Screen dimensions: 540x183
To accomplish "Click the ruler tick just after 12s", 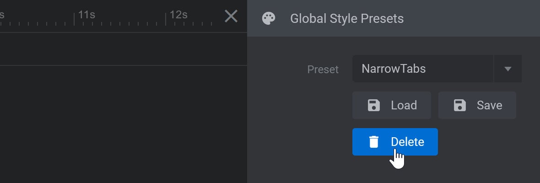I will [x=175, y=24].
